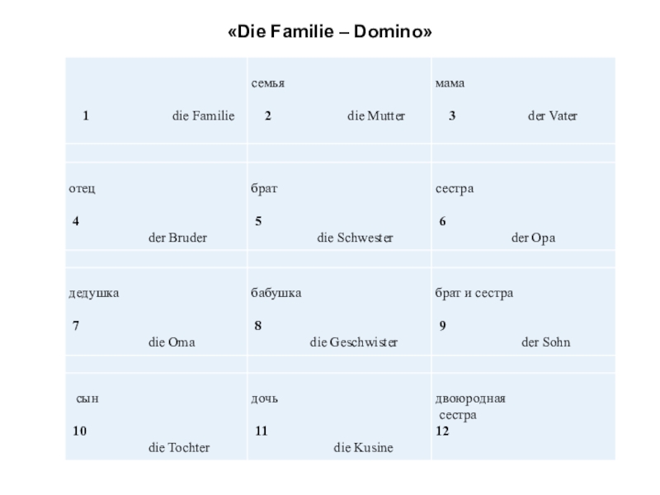660x495 pixels.
Task: Select "die Geschwister" text
Action: point(353,342)
